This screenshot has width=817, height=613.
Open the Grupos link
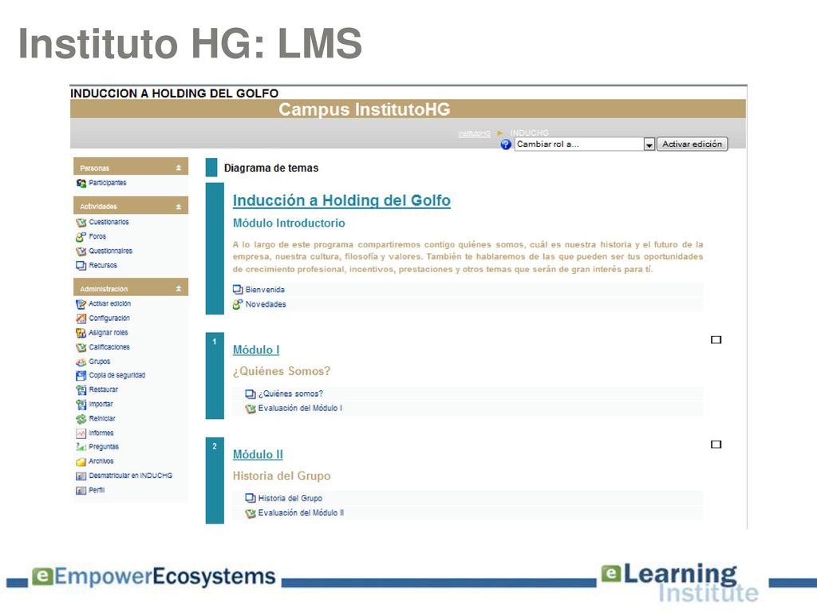[99, 362]
